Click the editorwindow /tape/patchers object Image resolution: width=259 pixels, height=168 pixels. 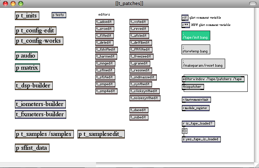coord(213,79)
